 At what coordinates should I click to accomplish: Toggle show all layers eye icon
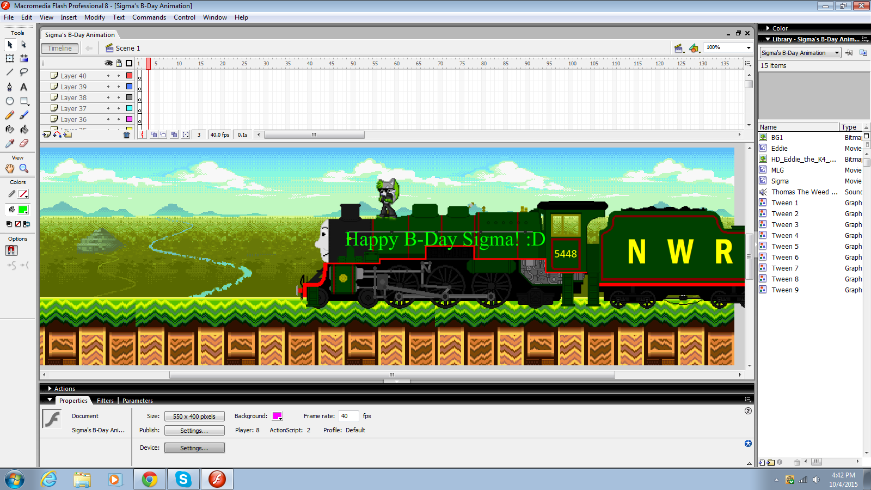point(109,63)
